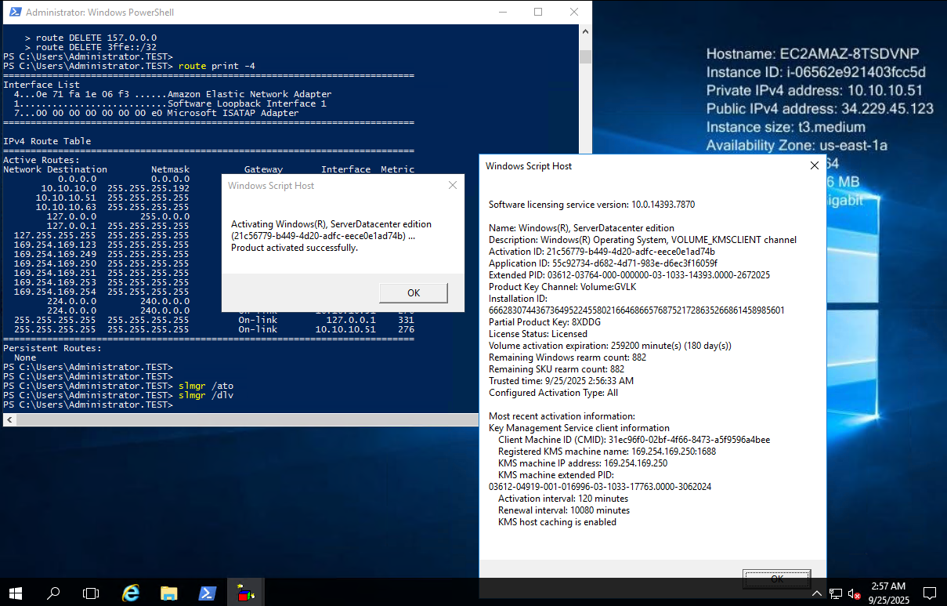Click desktop 'Instance ID' text line

pos(815,72)
